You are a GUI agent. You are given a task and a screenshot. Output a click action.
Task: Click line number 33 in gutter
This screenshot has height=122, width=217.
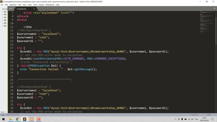(12, 104)
